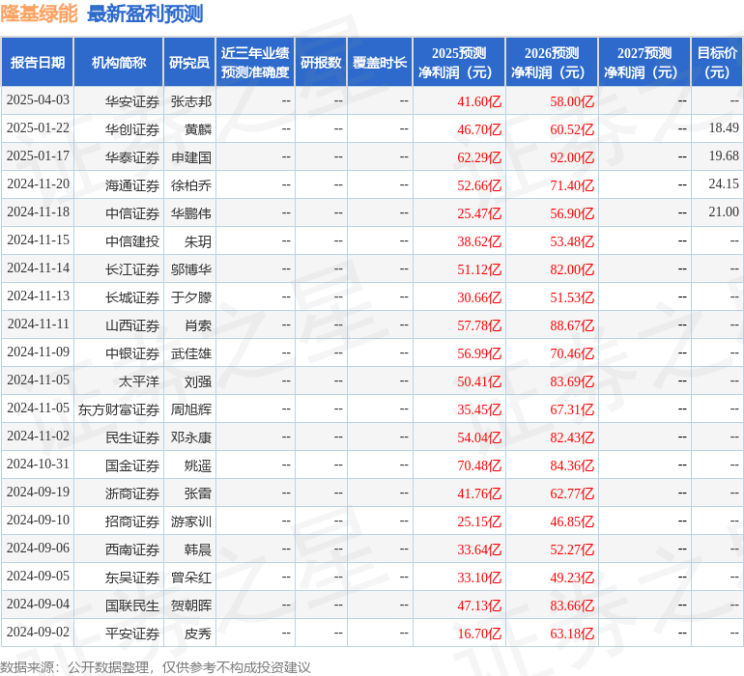The height and width of the screenshot is (676, 744).
Task: Select target price 21.00
Action: tap(724, 211)
